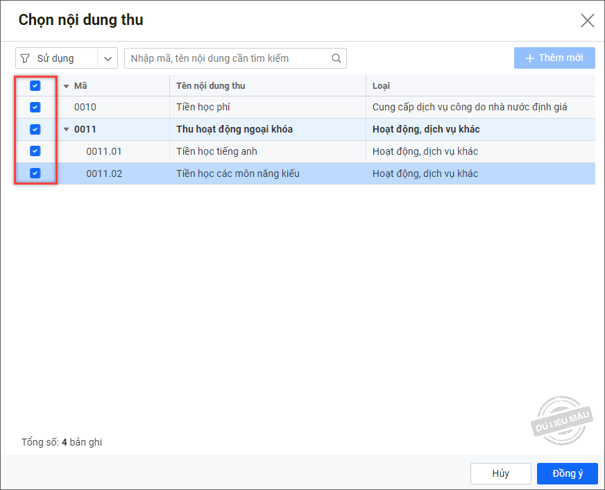The width and height of the screenshot is (605, 490).
Task: Click the plus icon on Thêm mới
Action: pyautogui.click(x=530, y=58)
